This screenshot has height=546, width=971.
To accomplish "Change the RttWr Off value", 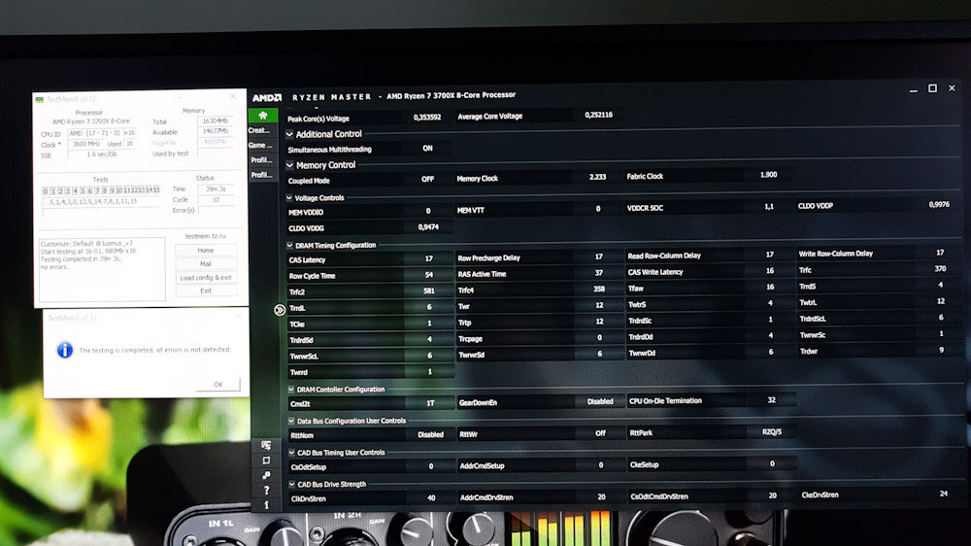I will click(600, 433).
